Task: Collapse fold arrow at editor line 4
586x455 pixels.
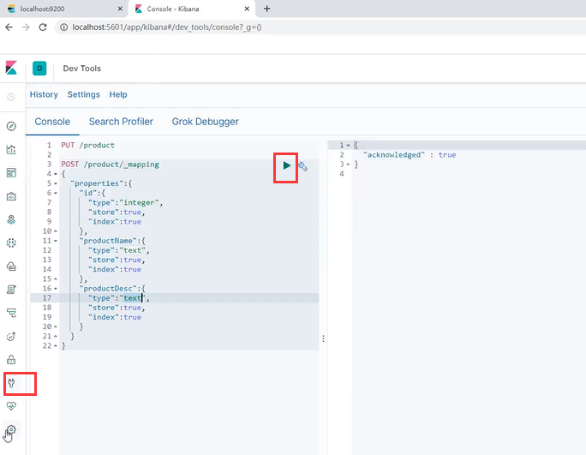Action: click(x=56, y=174)
